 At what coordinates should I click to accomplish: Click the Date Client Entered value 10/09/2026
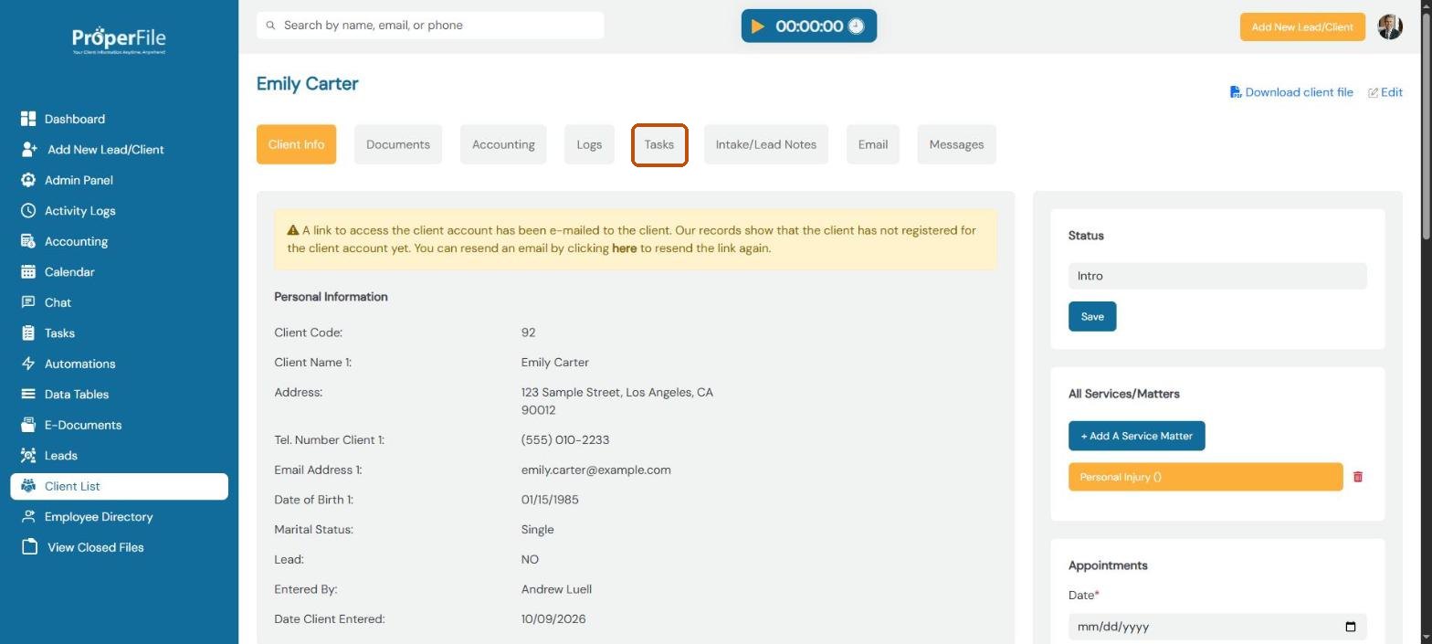[x=553, y=619]
